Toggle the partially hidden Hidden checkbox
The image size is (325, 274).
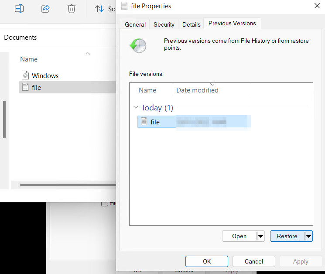(x=105, y=203)
